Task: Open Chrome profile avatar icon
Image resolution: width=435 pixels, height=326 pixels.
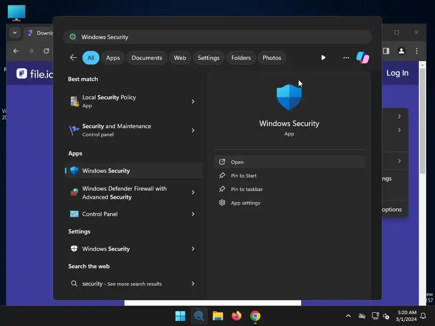Action: pyautogui.click(x=401, y=51)
